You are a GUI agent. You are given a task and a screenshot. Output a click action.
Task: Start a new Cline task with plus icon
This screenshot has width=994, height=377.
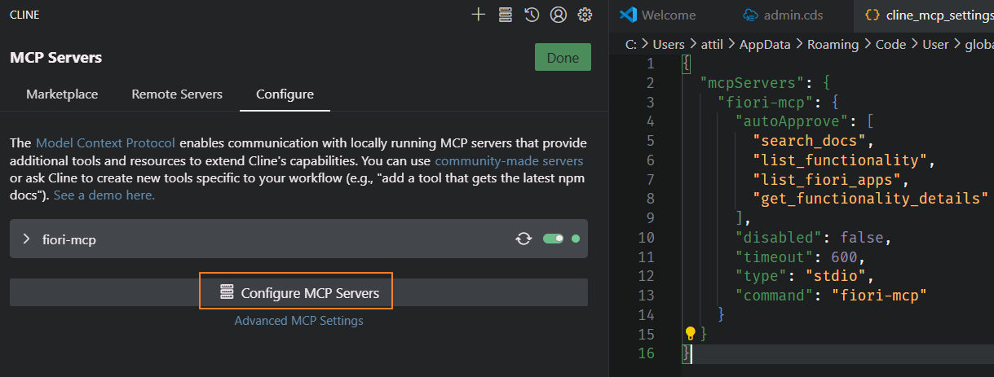478,14
